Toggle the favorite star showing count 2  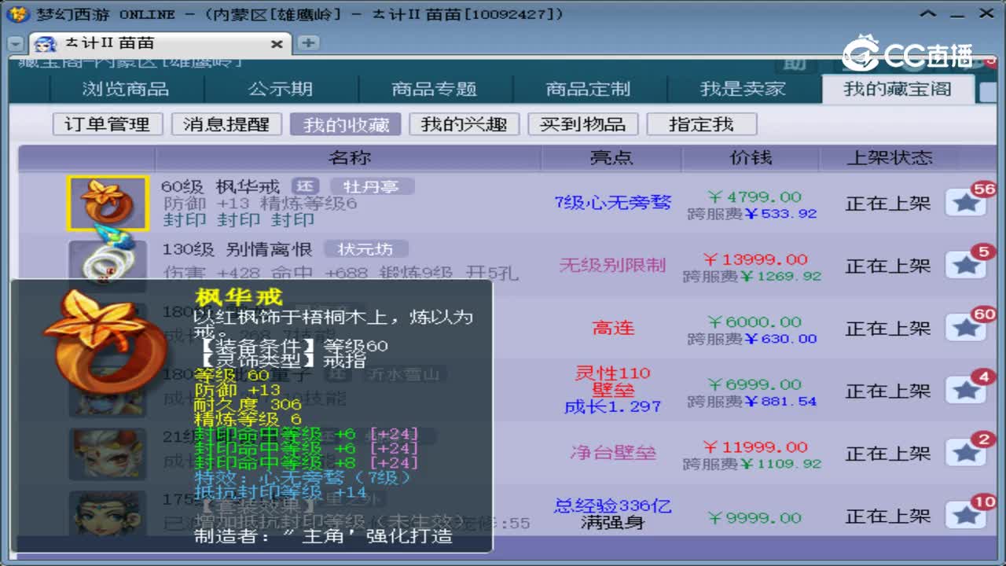point(966,452)
